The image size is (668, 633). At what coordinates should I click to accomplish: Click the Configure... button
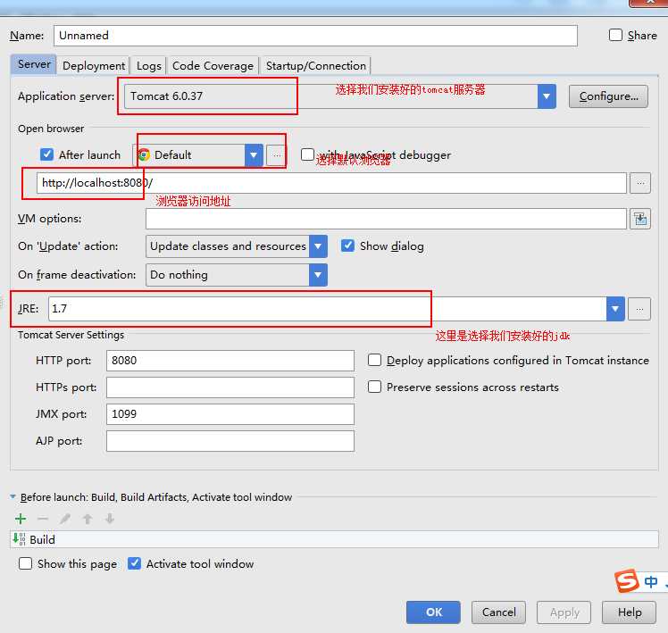click(608, 96)
